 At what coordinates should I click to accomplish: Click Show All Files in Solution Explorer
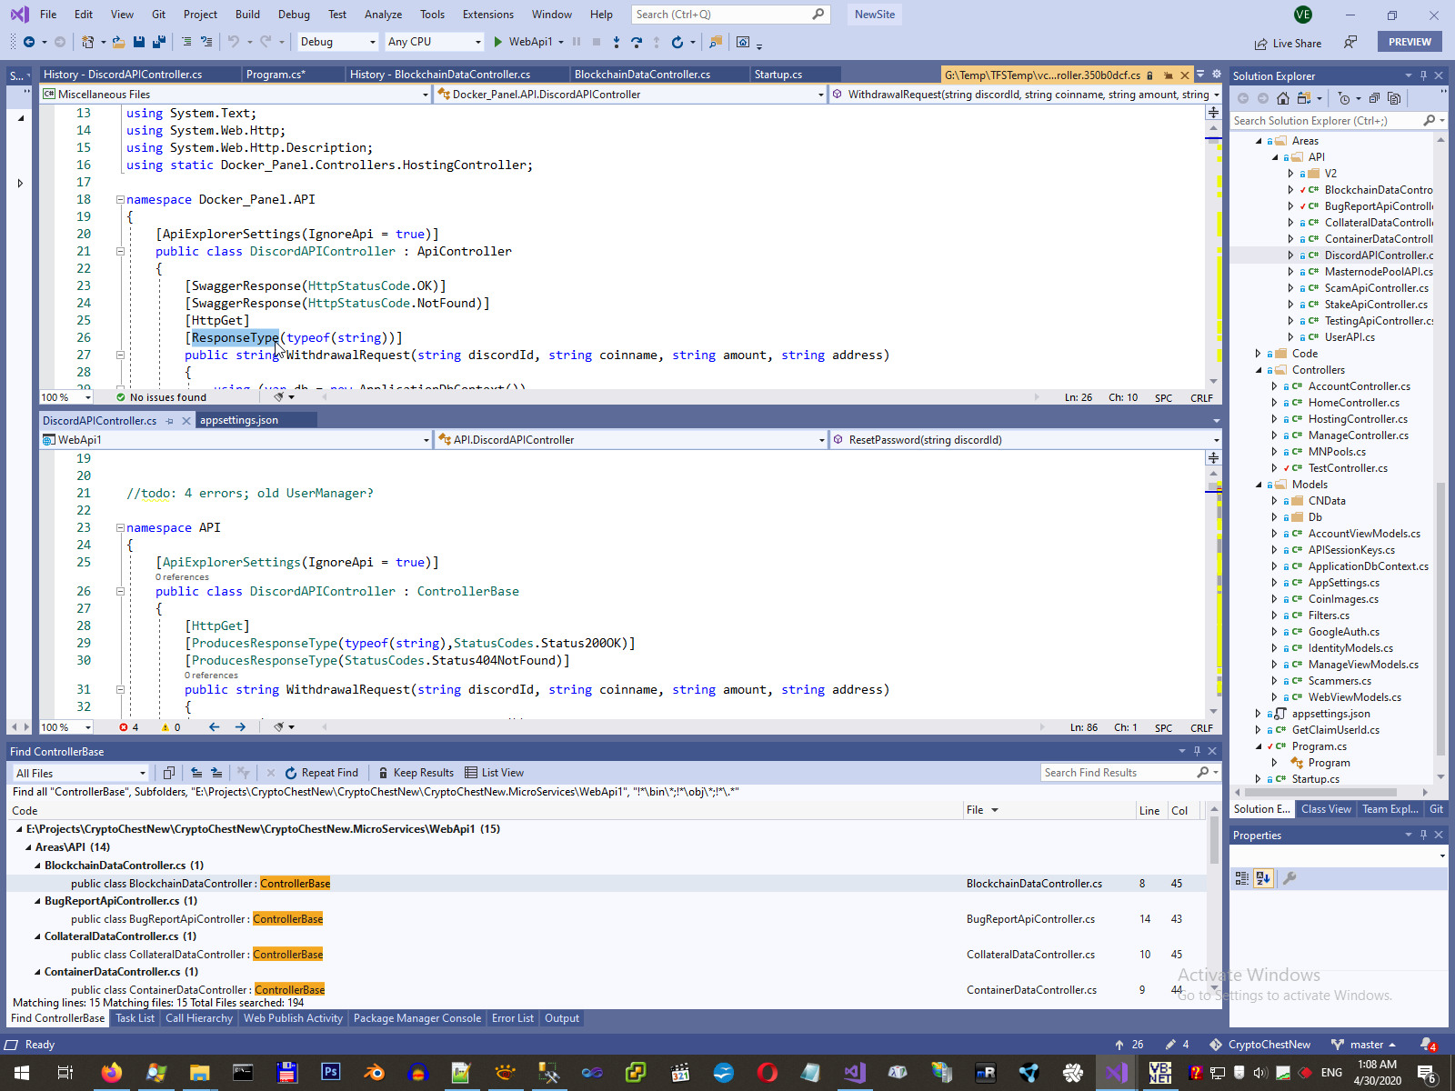point(1394,98)
